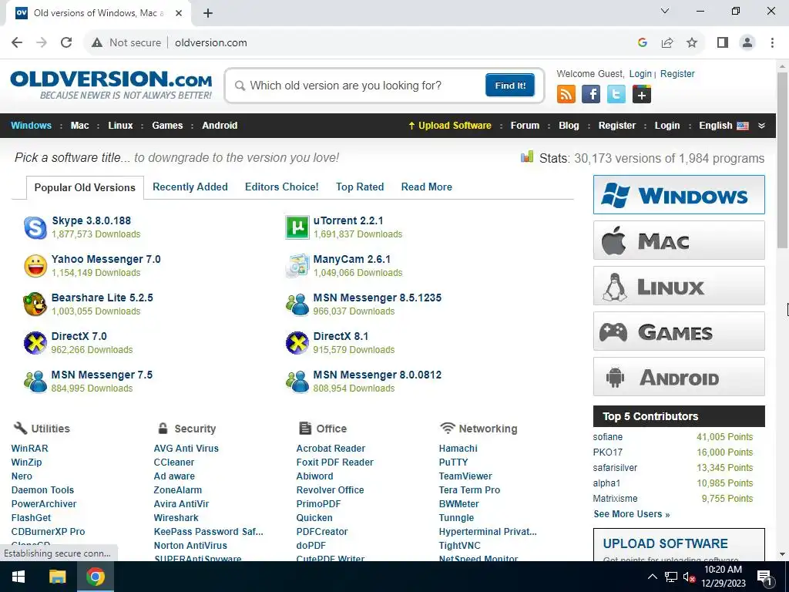Open the Read More tab
The width and height of the screenshot is (789, 592).
coord(427,187)
